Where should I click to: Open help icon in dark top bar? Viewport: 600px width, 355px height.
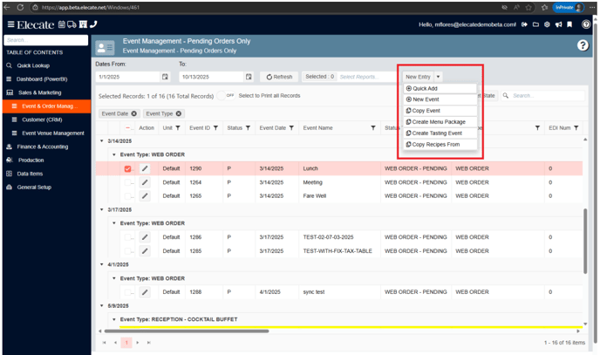[586, 24]
